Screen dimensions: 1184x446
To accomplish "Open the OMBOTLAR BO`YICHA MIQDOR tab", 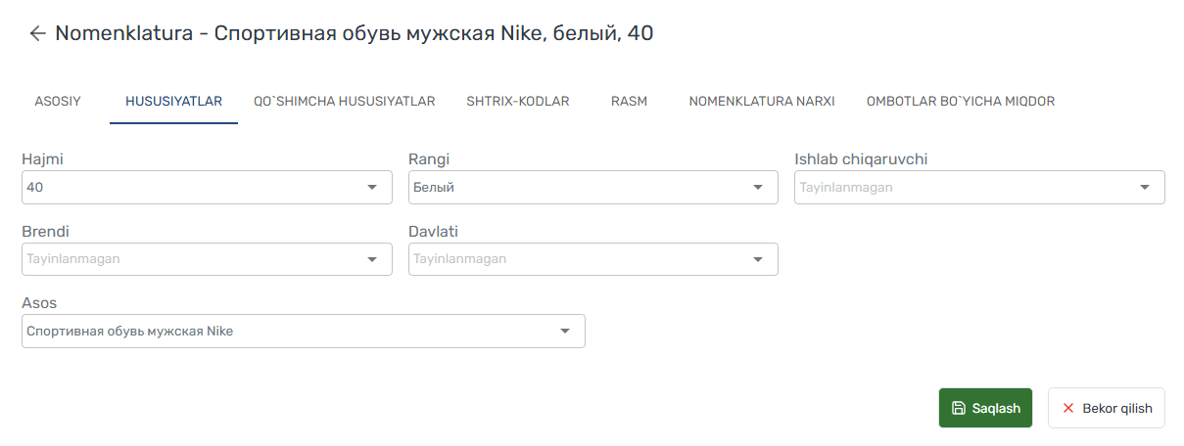I will point(961,101).
